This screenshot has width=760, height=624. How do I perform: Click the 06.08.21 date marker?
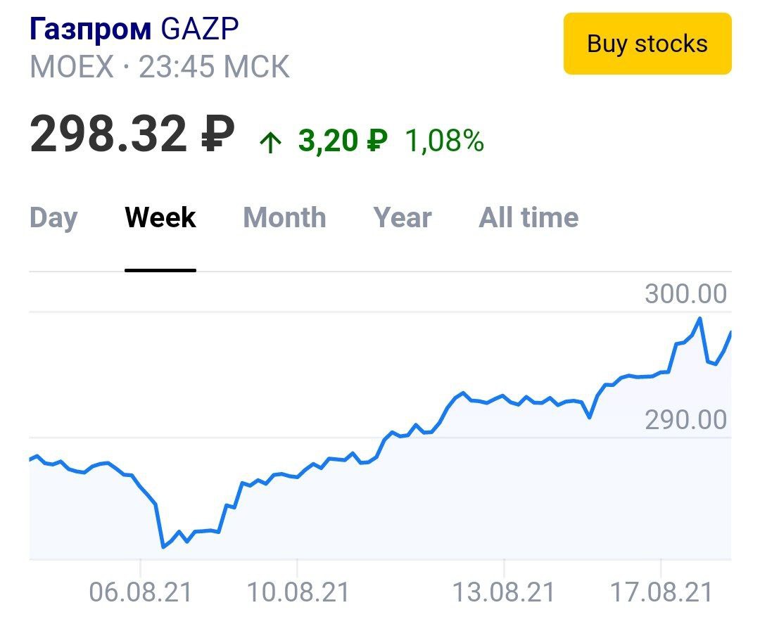click(140, 592)
